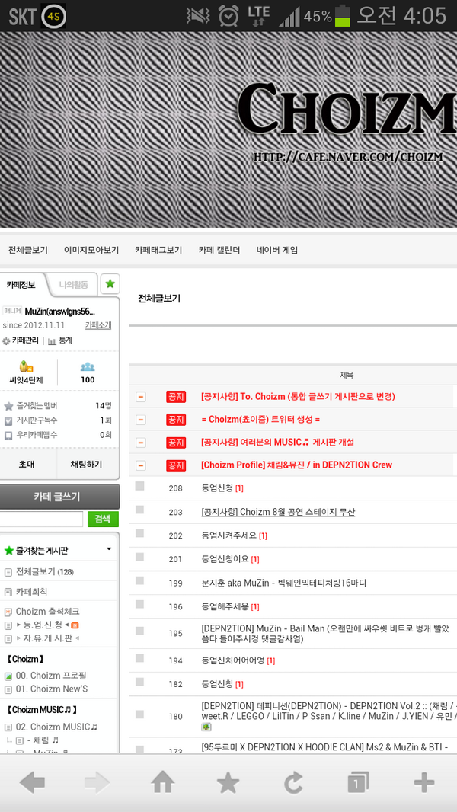Open notice To. Choizm 통합 글쓰기 게시판
457x812 pixels.
coord(298,397)
